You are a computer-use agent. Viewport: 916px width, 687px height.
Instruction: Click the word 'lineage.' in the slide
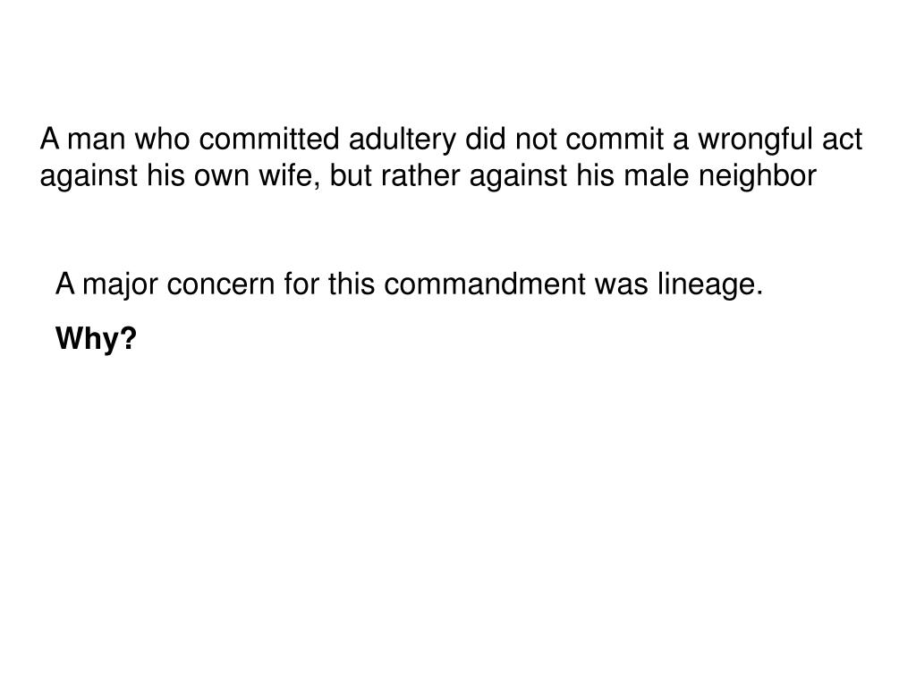(709, 284)
